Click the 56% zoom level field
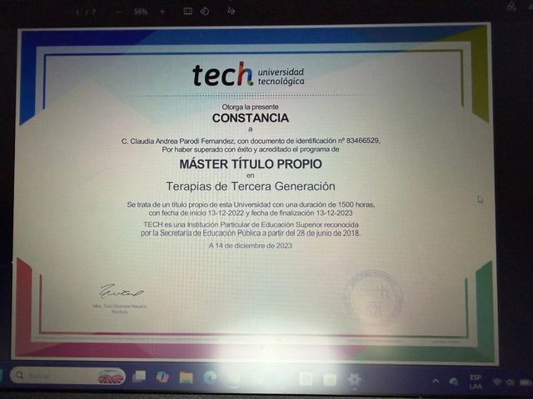This screenshot has width=533, height=399. point(141,12)
